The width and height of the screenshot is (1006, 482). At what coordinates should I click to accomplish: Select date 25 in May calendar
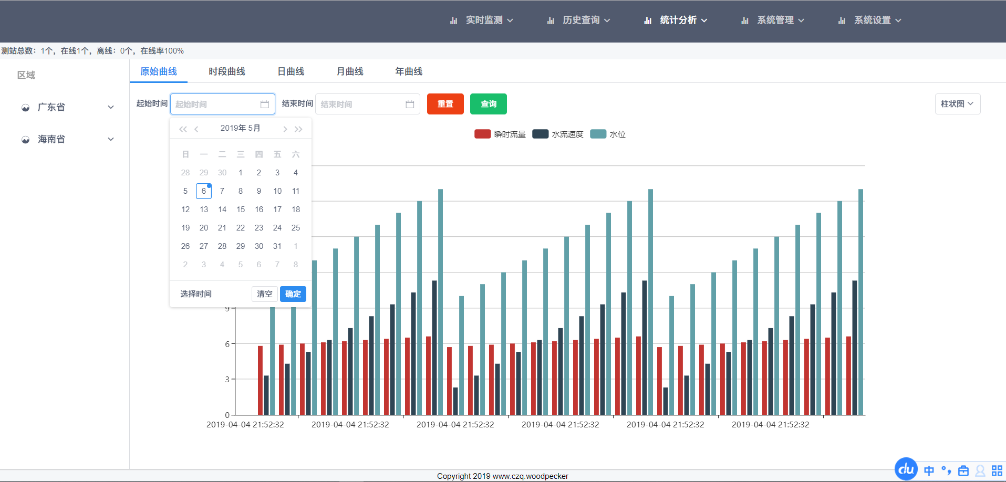tap(296, 228)
